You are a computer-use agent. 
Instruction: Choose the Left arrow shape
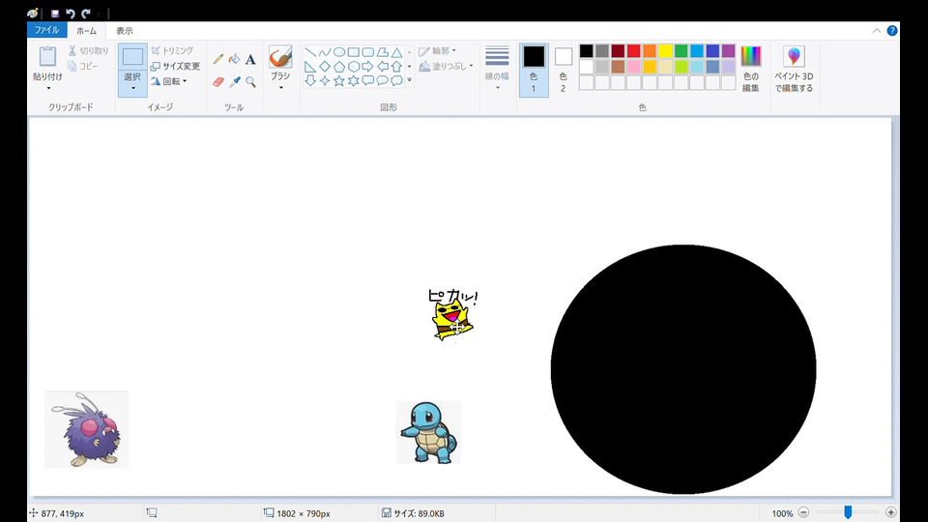383,67
